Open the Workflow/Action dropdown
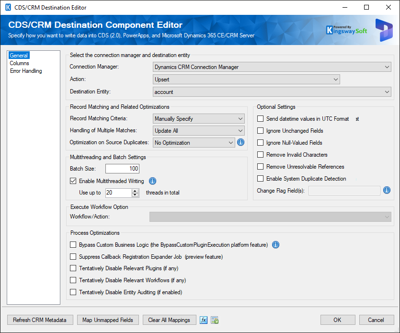 (270, 217)
